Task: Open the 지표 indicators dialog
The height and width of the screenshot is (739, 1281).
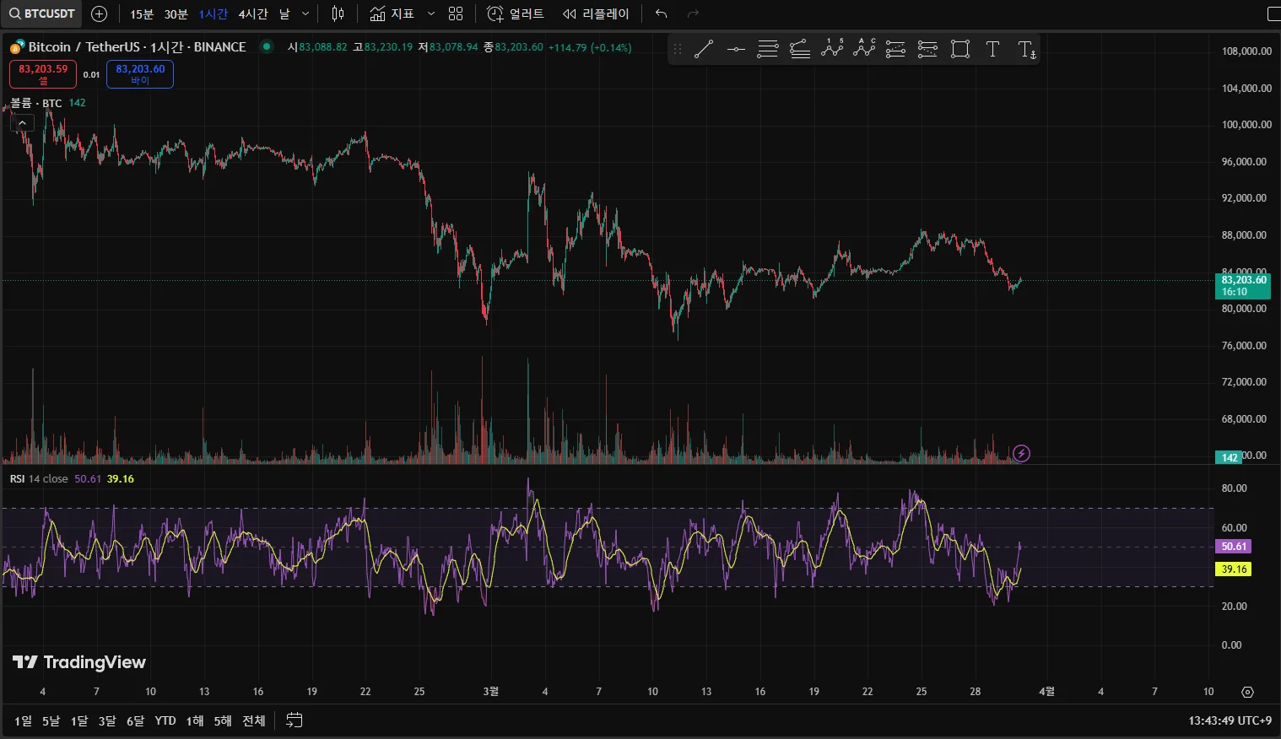Action: tap(392, 13)
